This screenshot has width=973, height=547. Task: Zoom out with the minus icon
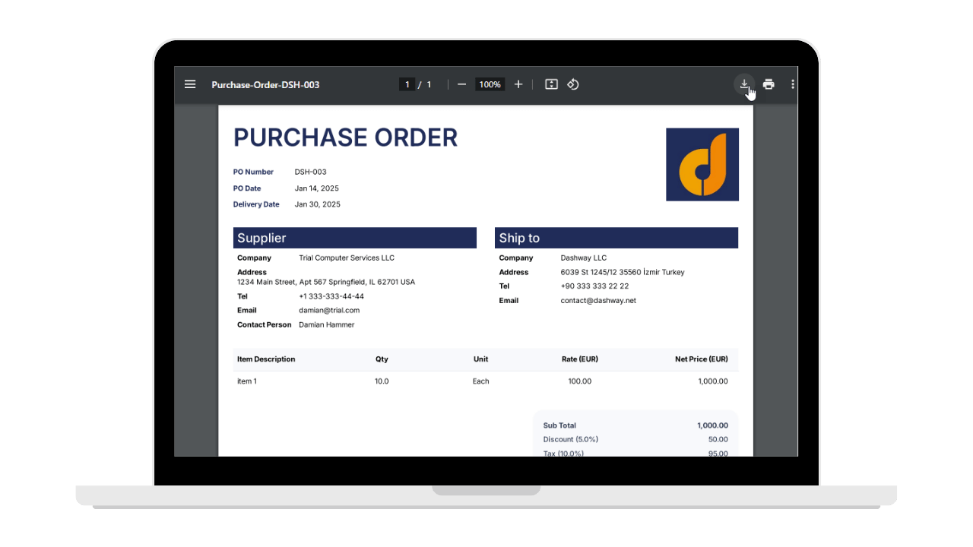pyautogui.click(x=461, y=84)
